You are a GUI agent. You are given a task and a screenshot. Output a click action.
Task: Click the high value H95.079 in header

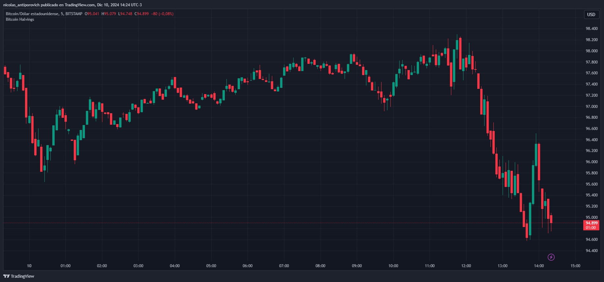click(109, 14)
